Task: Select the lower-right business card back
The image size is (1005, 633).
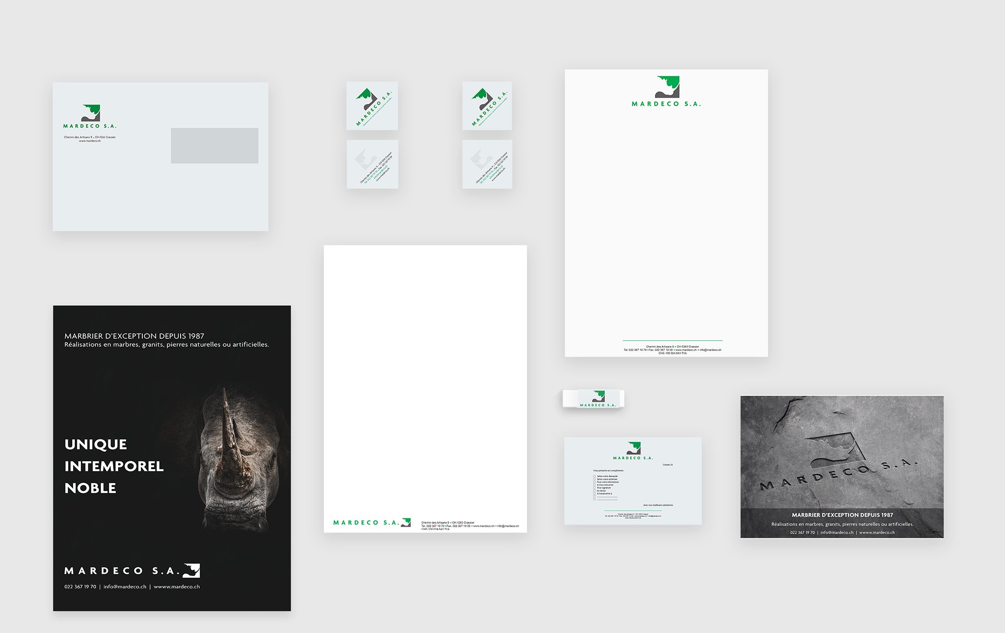Action: [487, 164]
